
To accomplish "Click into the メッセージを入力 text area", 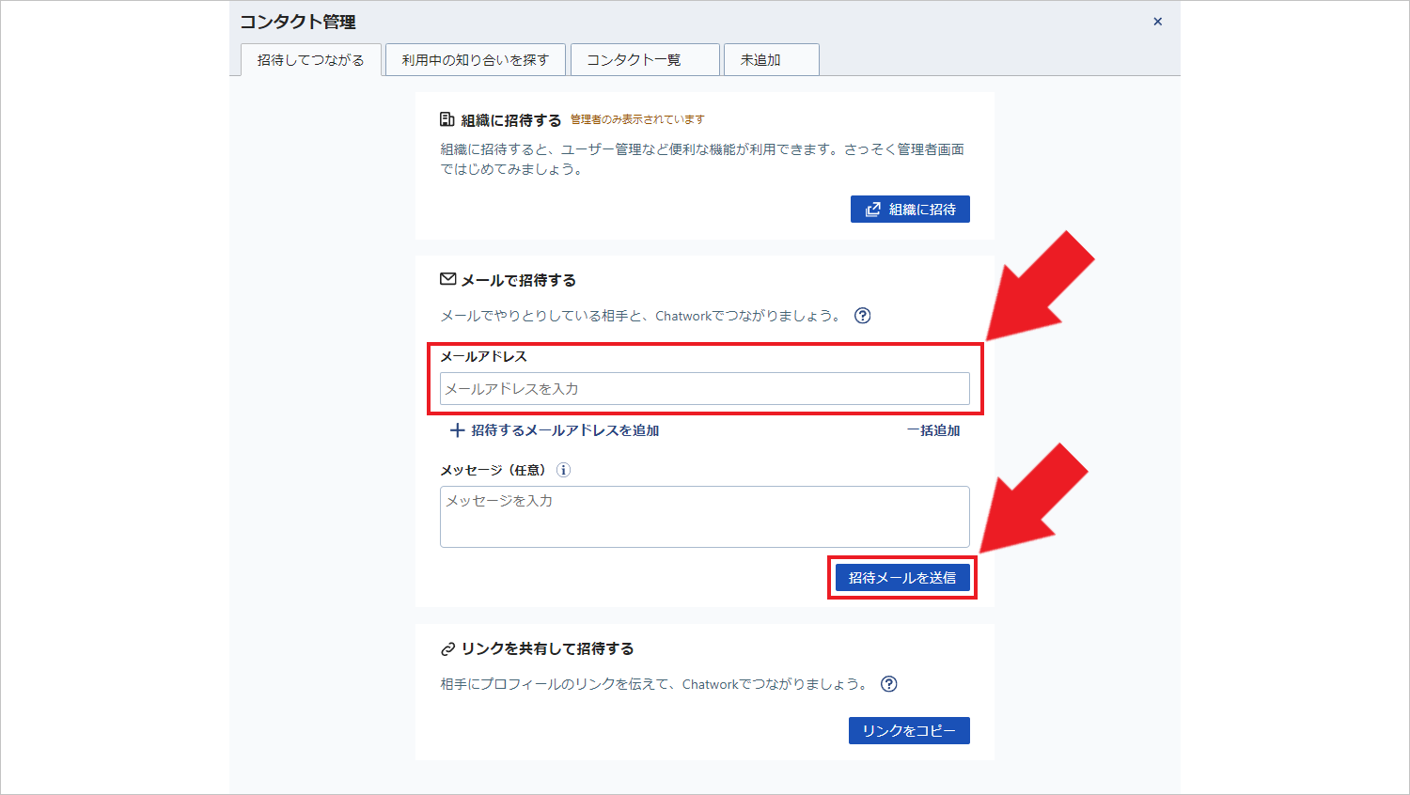I will [704, 517].
